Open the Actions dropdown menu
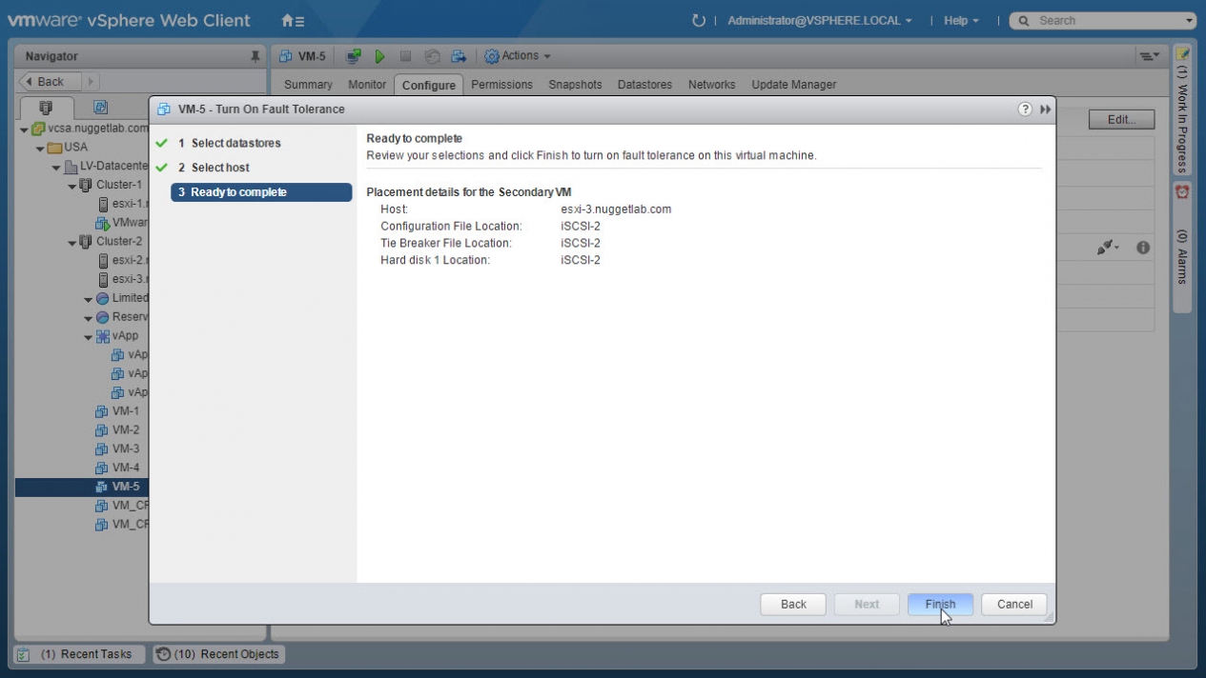Viewport: 1206px width, 678px height. 518,56
